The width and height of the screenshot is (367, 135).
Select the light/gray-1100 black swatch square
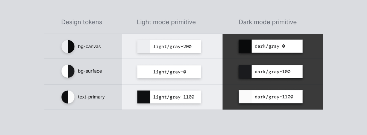tap(144, 97)
